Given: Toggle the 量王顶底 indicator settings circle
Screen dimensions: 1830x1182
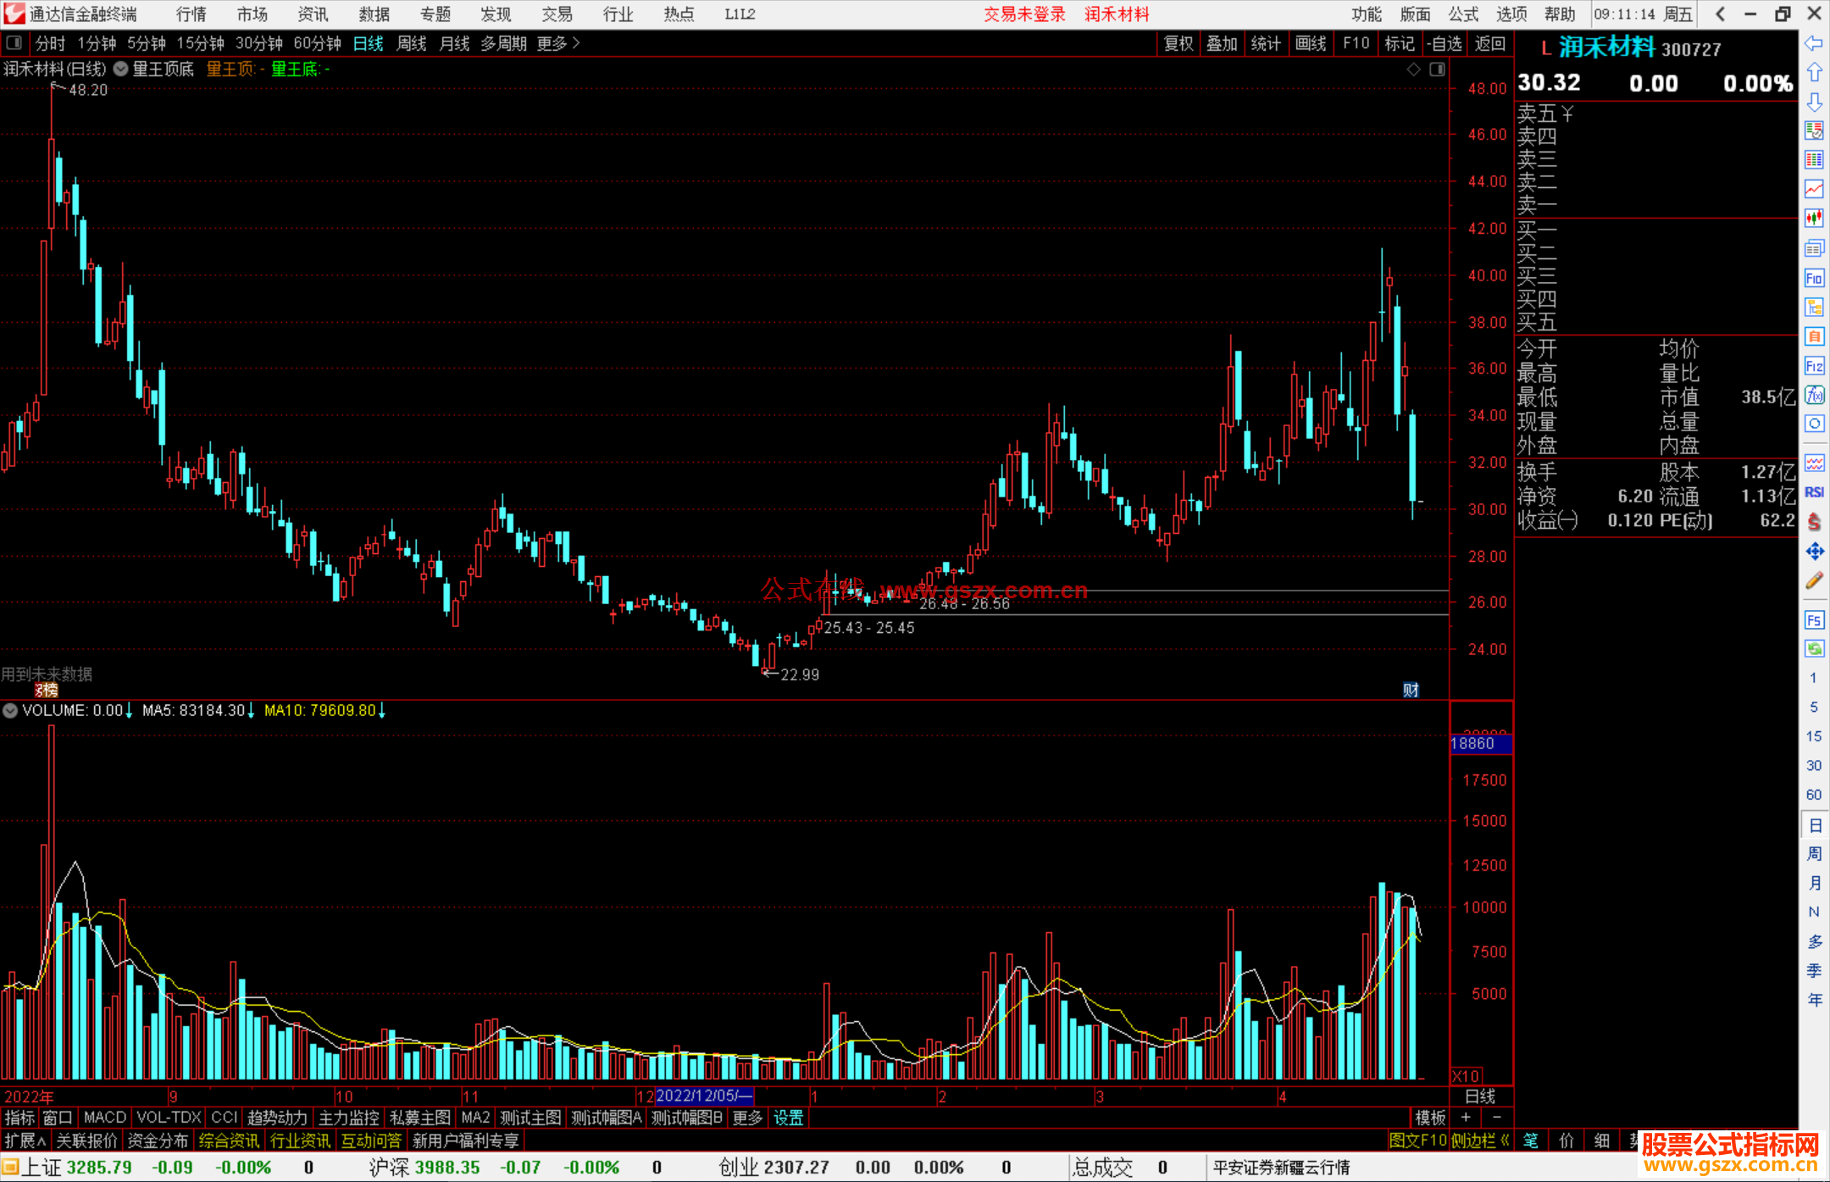Looking at the screenshot, I should [x=121, y=69].
